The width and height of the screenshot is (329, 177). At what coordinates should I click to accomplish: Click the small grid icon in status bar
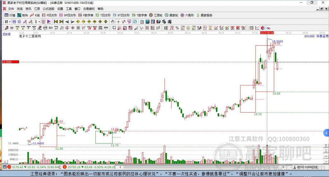(x=4, y=167)
